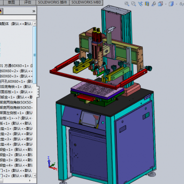This screenshot has width=184, height=184.
Task: Select the Zoom to Area tool
Action: tap(133, 4)
